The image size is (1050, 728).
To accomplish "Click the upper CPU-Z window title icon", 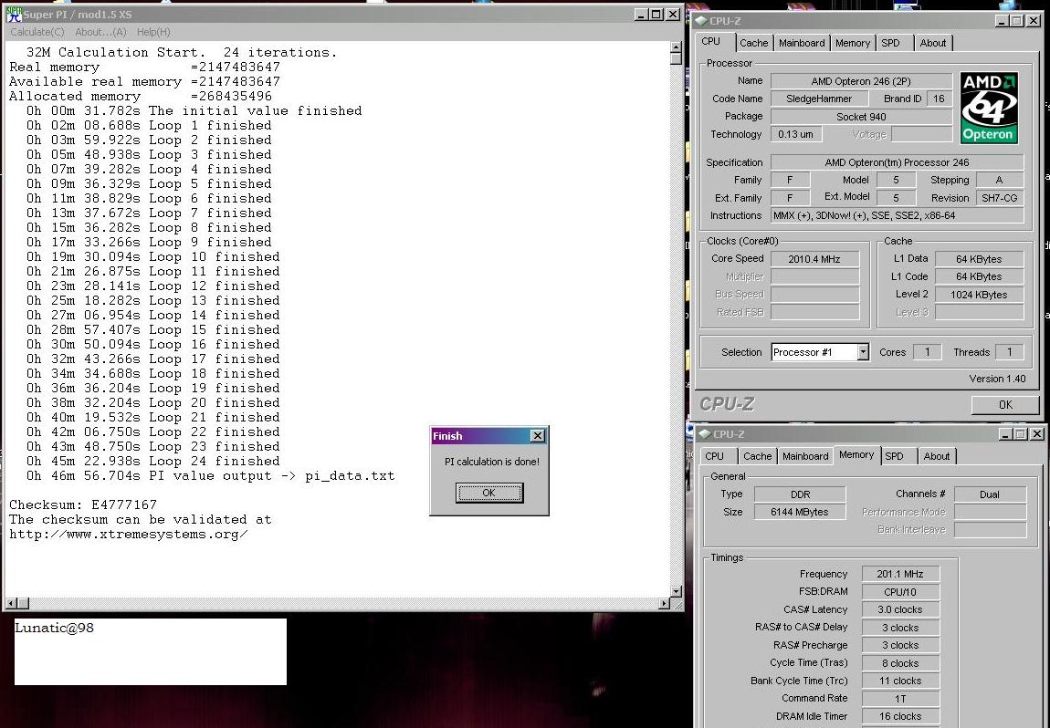I will 702,21.
